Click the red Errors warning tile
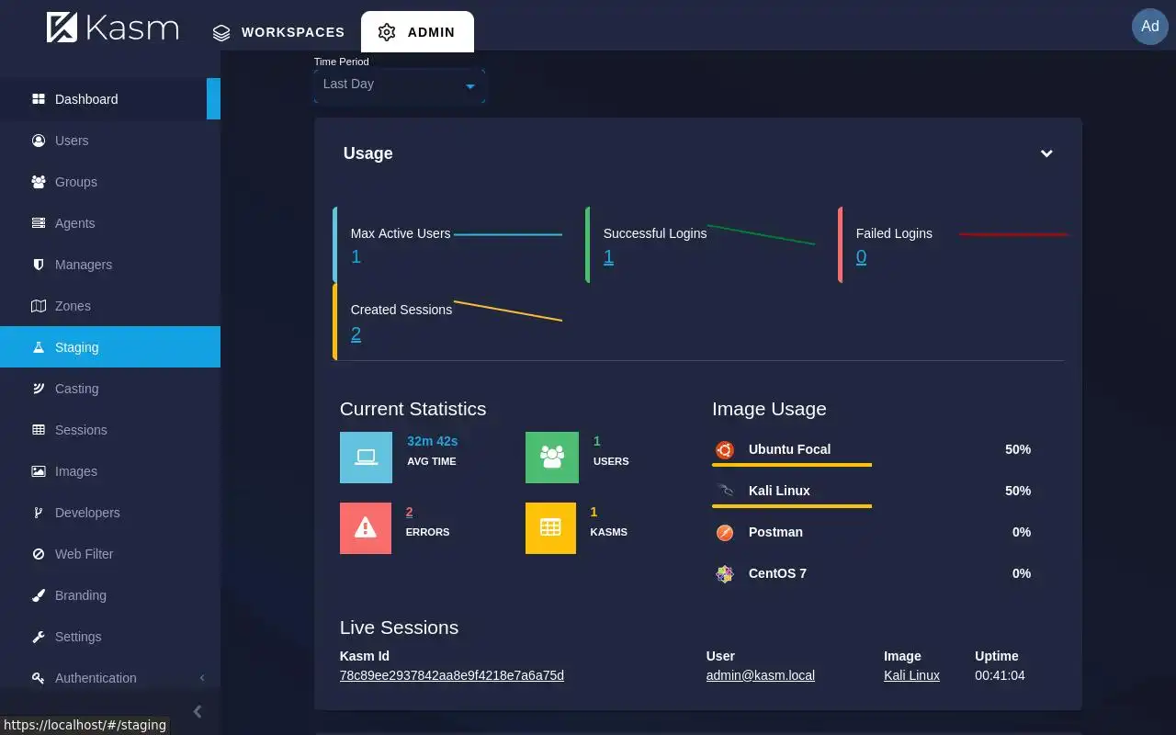 pos(366,528)
